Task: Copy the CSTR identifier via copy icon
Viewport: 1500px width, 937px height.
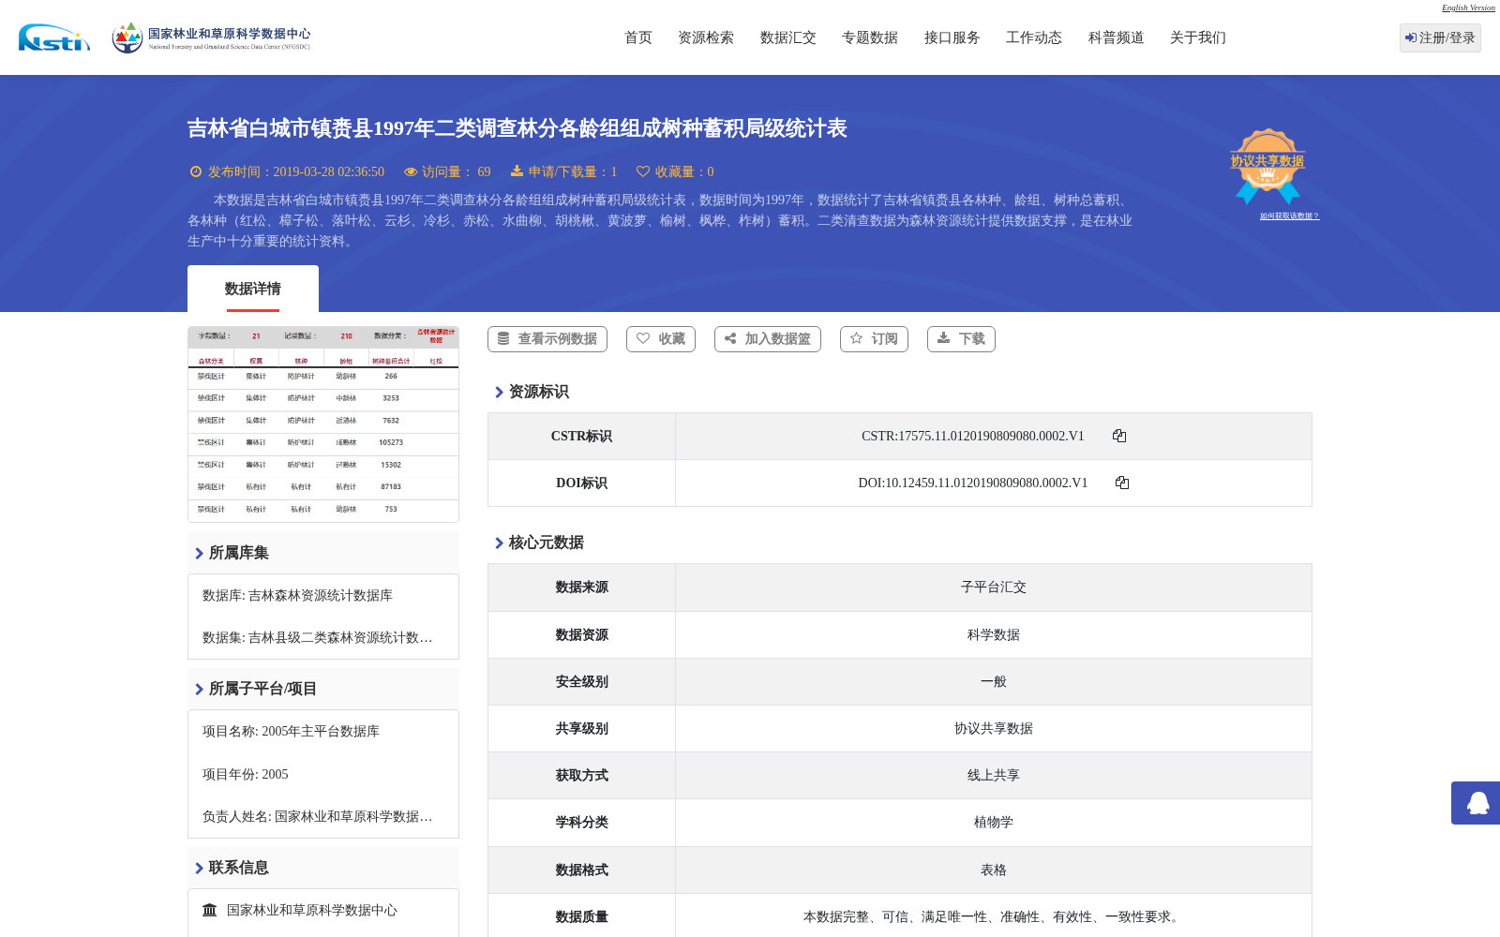Action: click(1119, 436)
